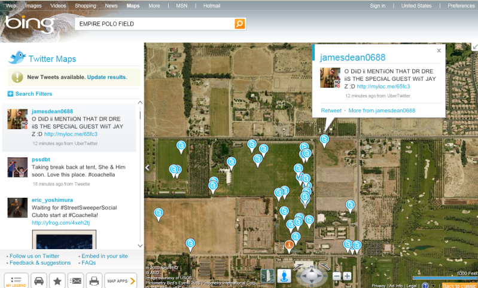Open the More menu
Viewport: 478px width, 288px height.
tap(154, 5)
